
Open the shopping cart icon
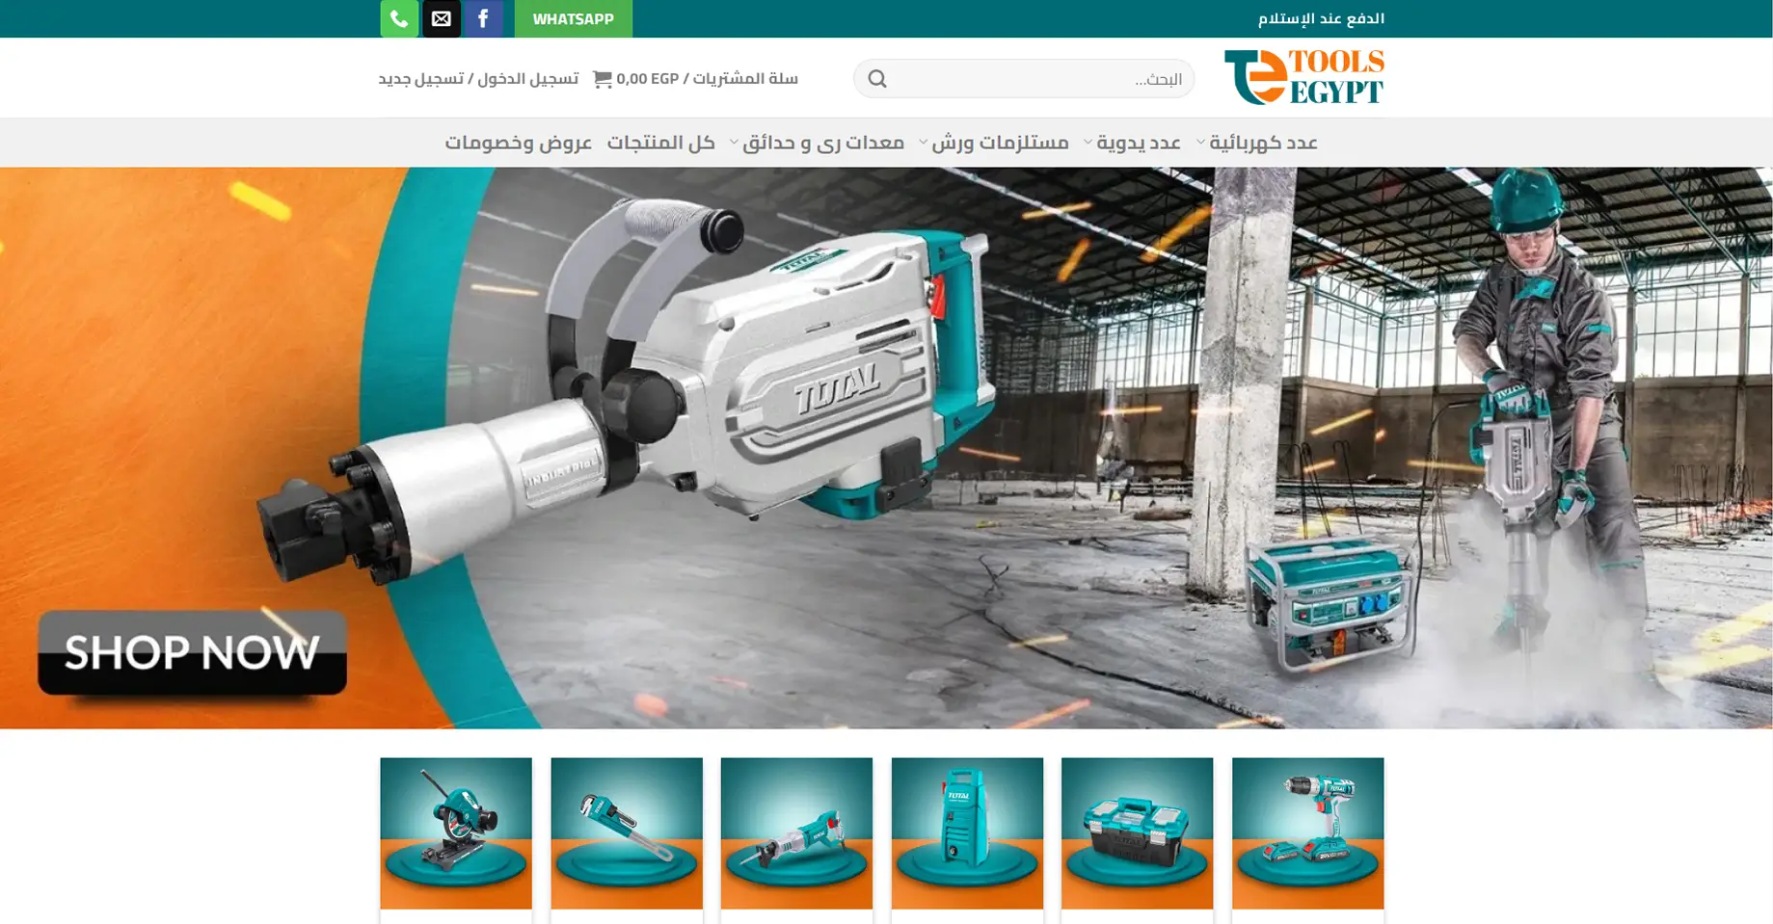pos(603,79)
